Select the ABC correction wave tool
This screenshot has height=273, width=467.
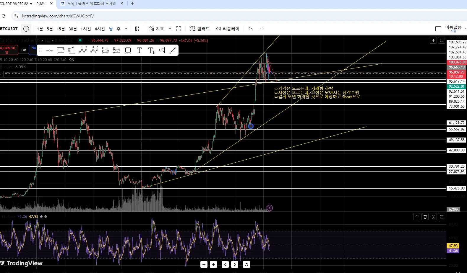pyautogui.click(x=94, y=50)
